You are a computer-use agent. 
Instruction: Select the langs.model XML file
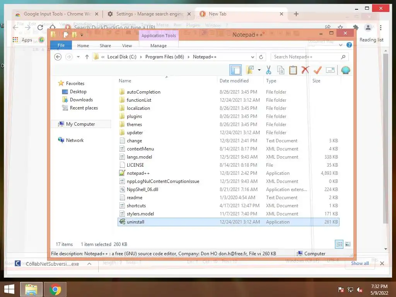pyautogui.click(x=139, y=157)
